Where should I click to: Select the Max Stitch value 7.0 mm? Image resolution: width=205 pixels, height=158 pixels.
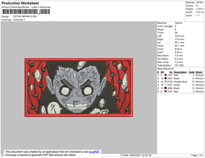click(179, 56)
